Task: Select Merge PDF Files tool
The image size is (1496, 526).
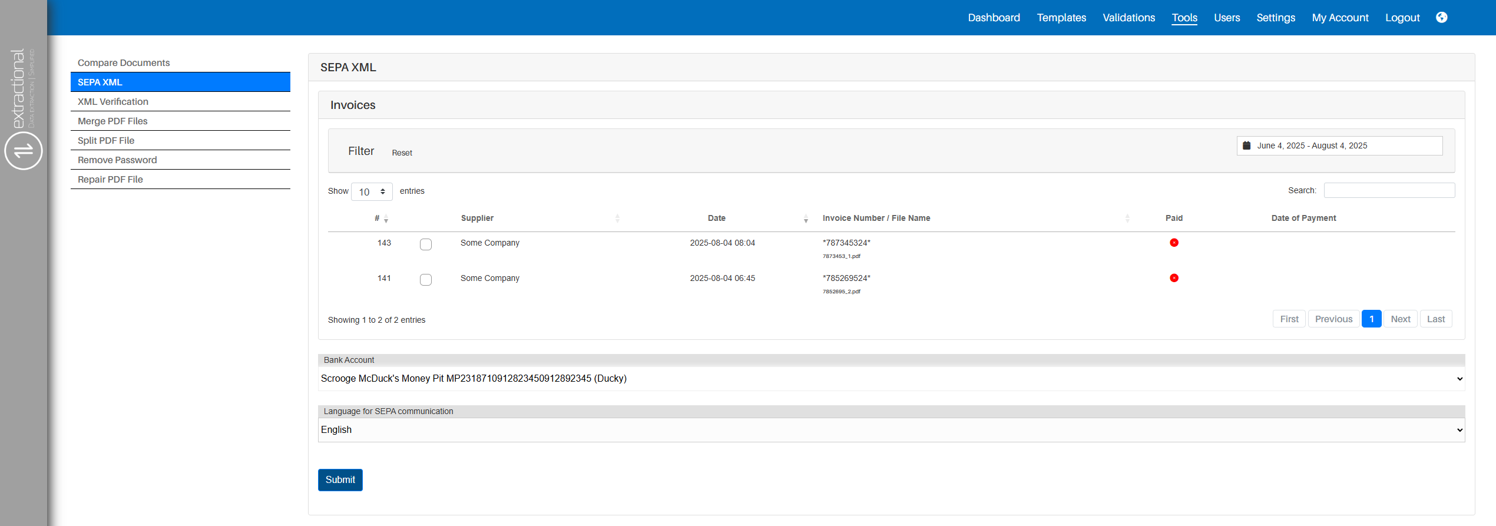Action: 112,121
